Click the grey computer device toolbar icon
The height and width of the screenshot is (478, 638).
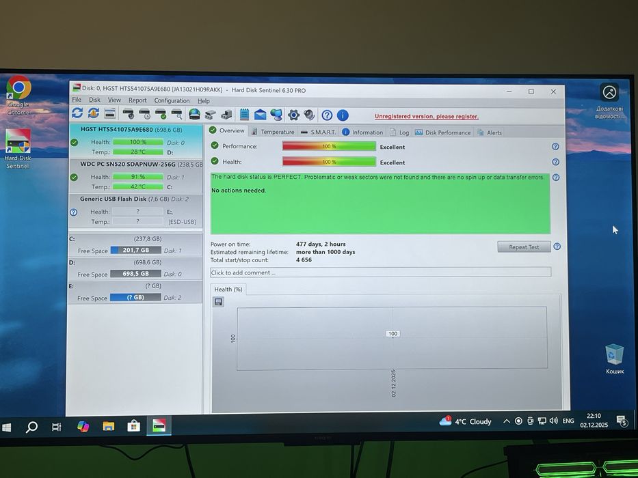pos(226,115)
